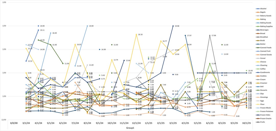Select the 16.77 data label
This screenshot has width=276, height=131.
[165, 41]
